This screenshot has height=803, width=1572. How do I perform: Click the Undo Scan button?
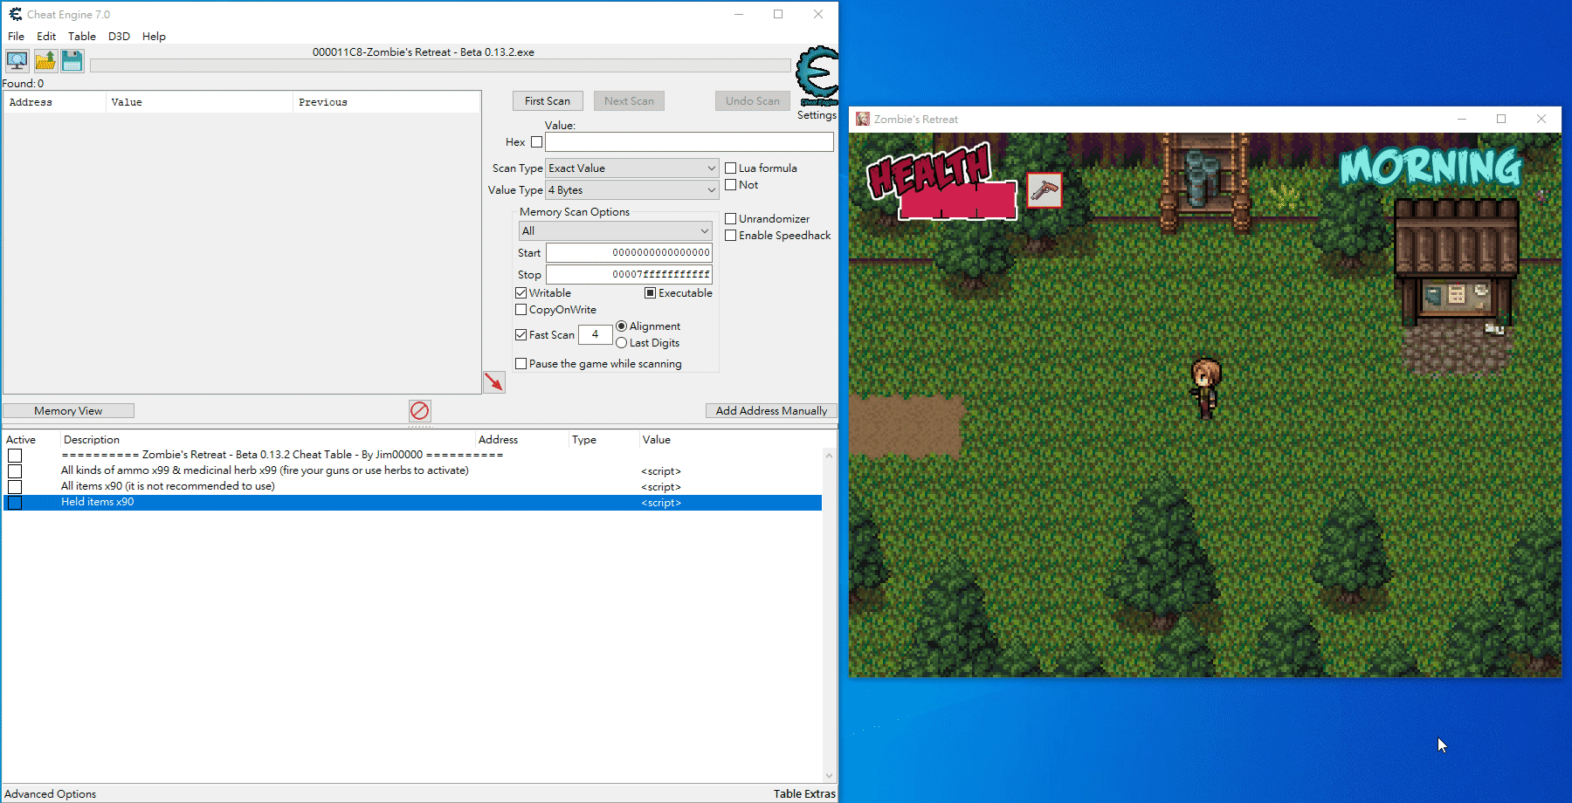(x=752, y=101)
